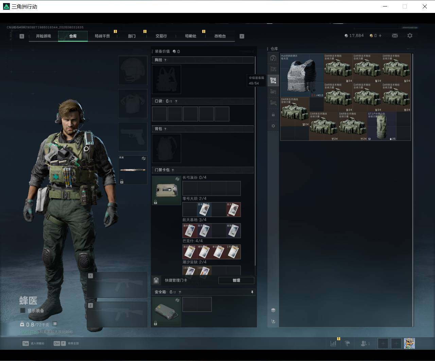Click the locked storage slot padlock icon

[273, 114]
